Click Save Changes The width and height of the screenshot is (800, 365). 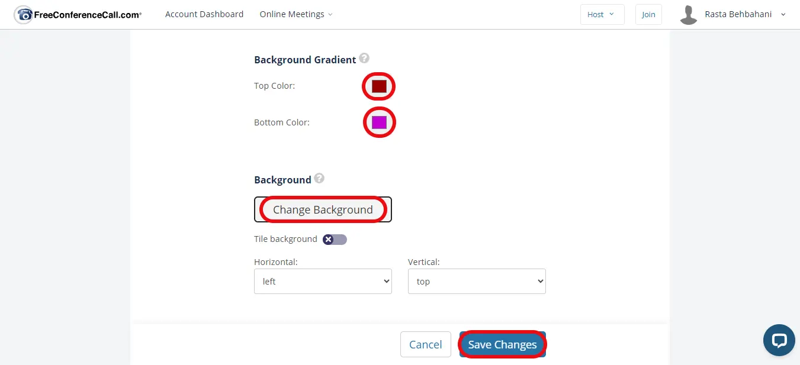point(502,344)
